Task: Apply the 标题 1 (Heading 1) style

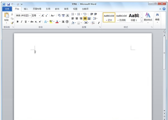Action: pyautogui.click(x=134, y=17)
